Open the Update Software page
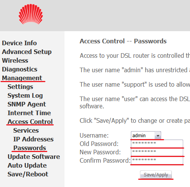 34,157
